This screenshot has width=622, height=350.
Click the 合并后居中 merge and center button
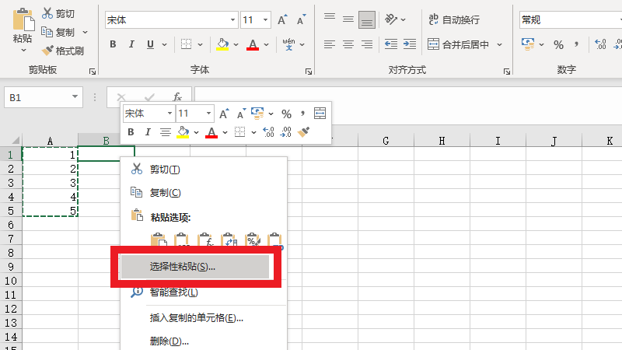pos(465,44)
